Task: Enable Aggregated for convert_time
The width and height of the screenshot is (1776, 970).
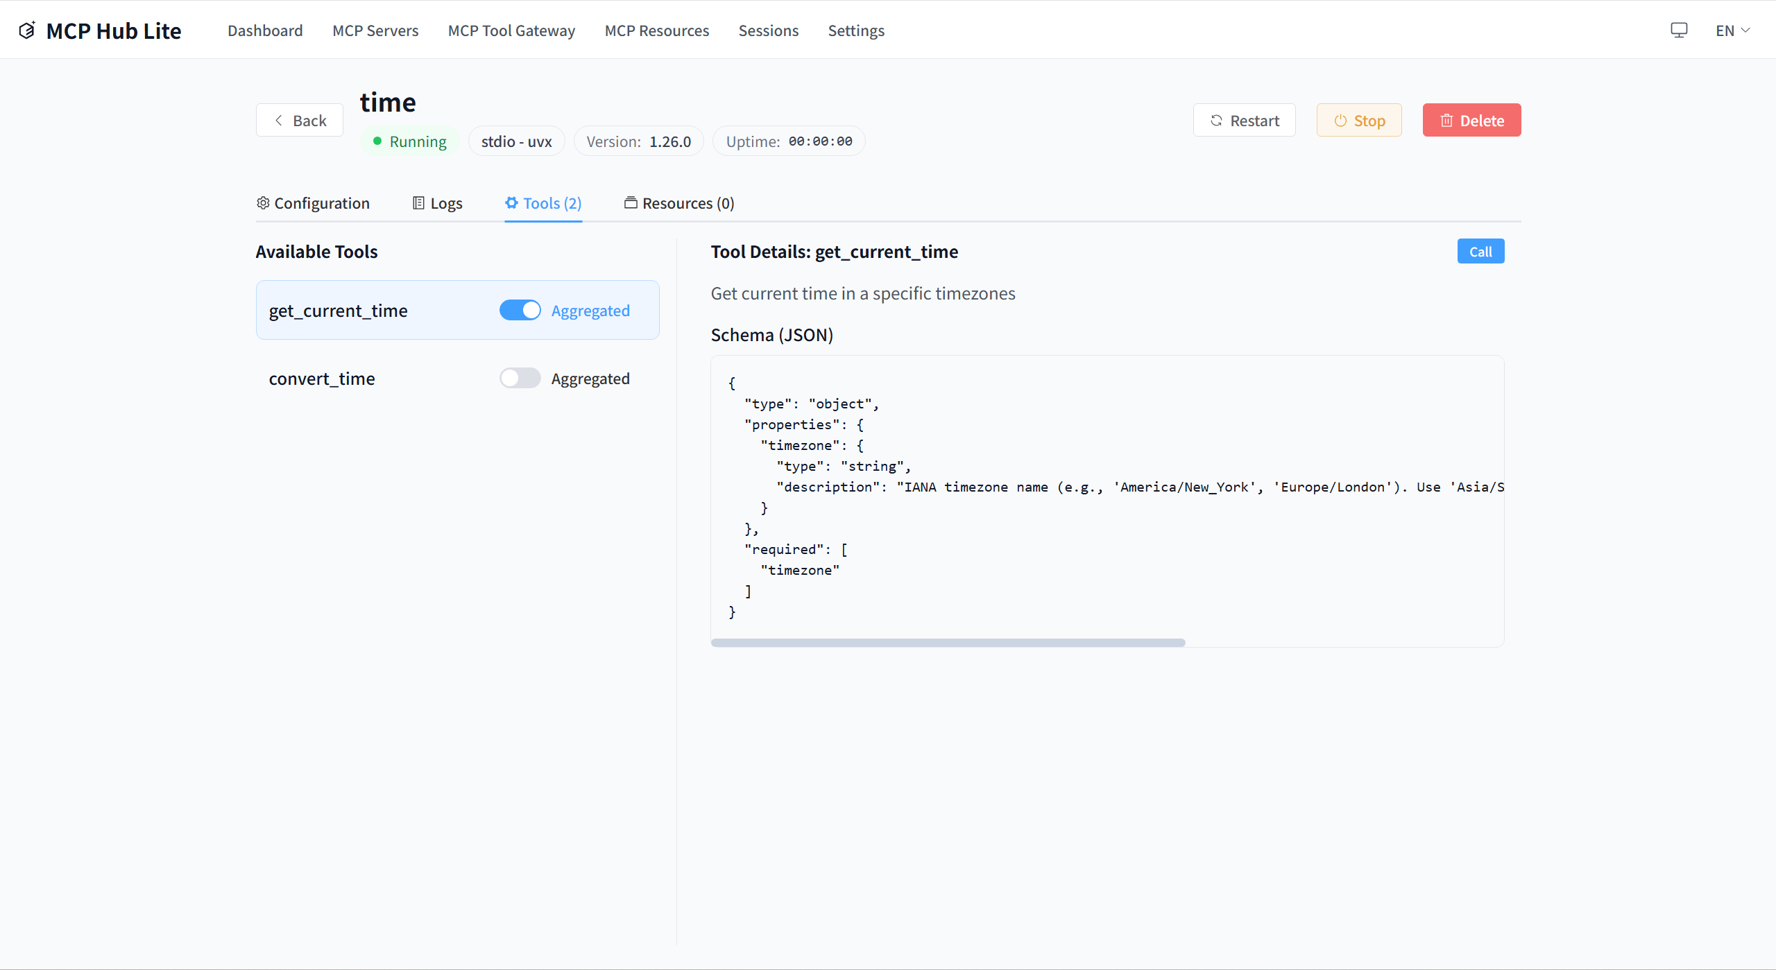Action: [520, 378]
